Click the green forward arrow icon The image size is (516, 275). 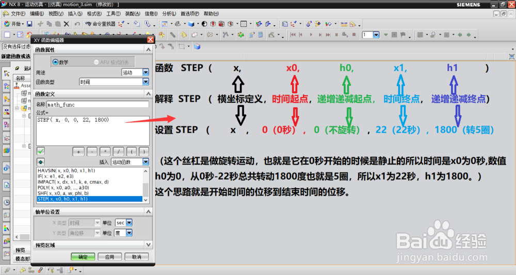coord(469,35)
